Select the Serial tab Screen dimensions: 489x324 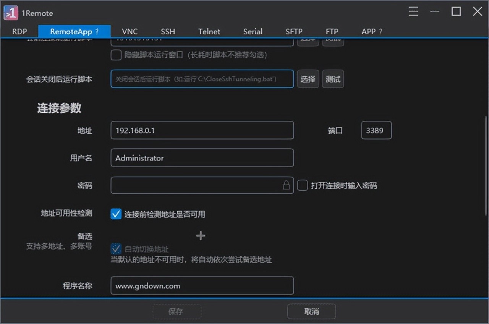point(253,31)
